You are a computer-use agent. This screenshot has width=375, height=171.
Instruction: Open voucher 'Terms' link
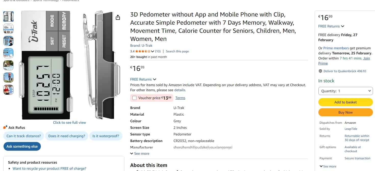click(x=180, y=98)
